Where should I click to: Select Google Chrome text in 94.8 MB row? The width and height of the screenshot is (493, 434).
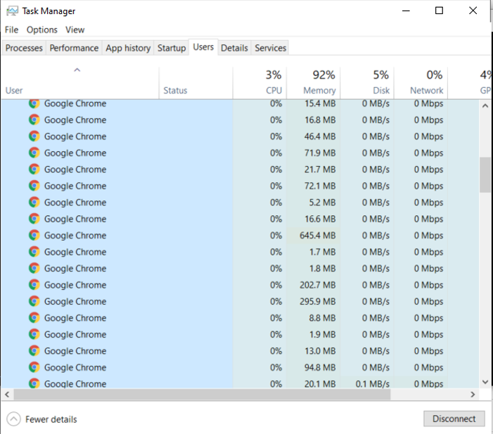(x=75, y=368)
